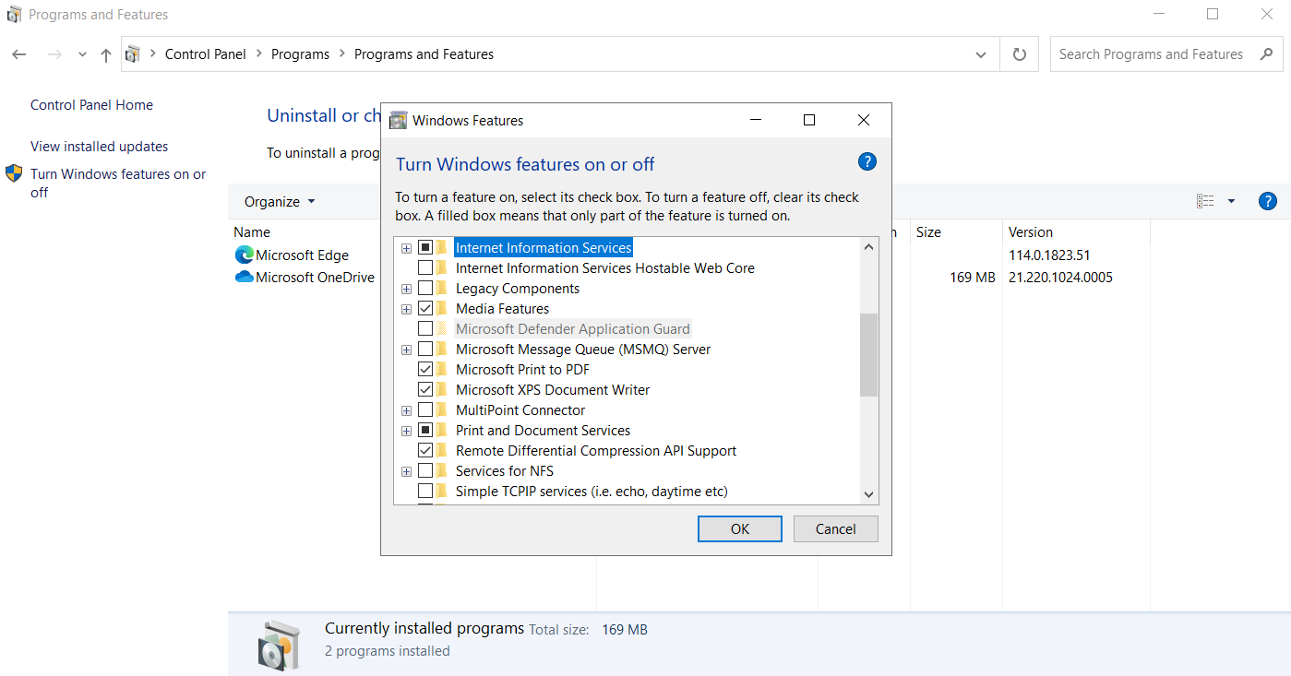Screen dimensions: 1291x676
Task: Expand the Legacy Components node
Action: [406, 289]
